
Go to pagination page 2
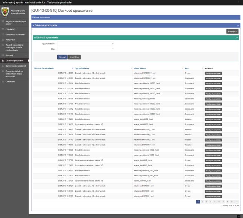(202, 201)
